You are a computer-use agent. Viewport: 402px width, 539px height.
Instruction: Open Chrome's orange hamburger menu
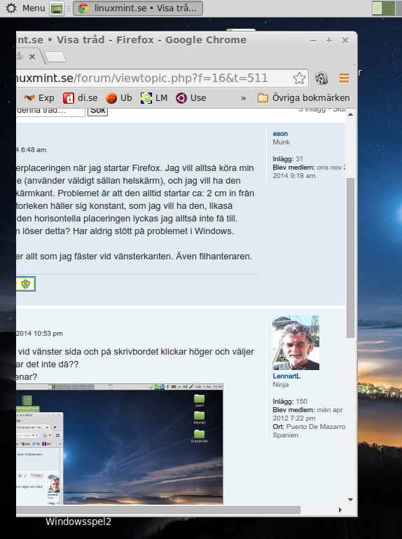344,79
